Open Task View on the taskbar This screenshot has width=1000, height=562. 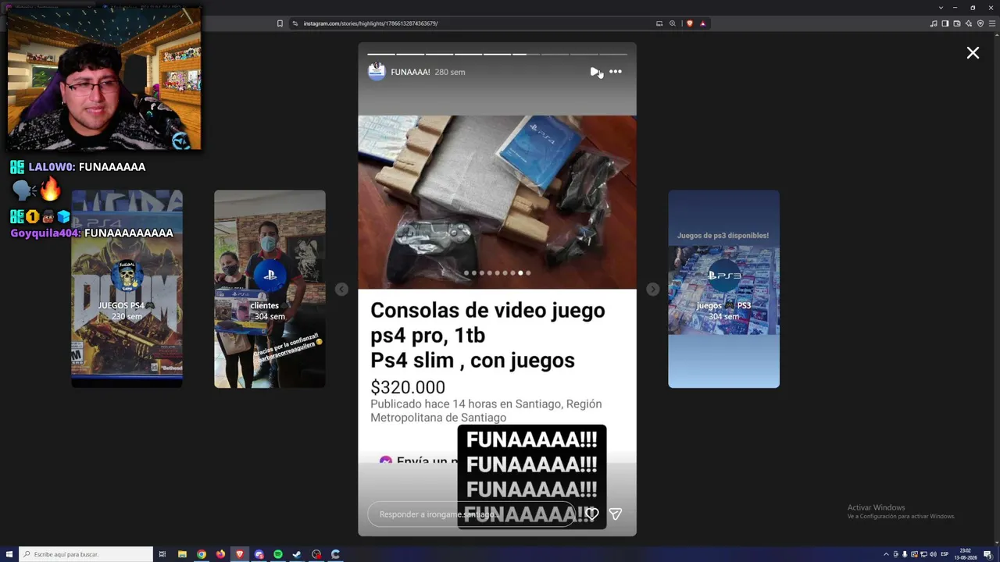click(162, 554)
